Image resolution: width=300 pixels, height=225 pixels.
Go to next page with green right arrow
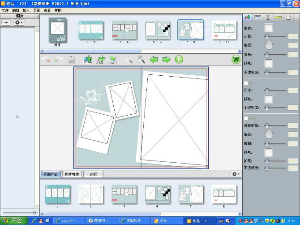point(166,59)
